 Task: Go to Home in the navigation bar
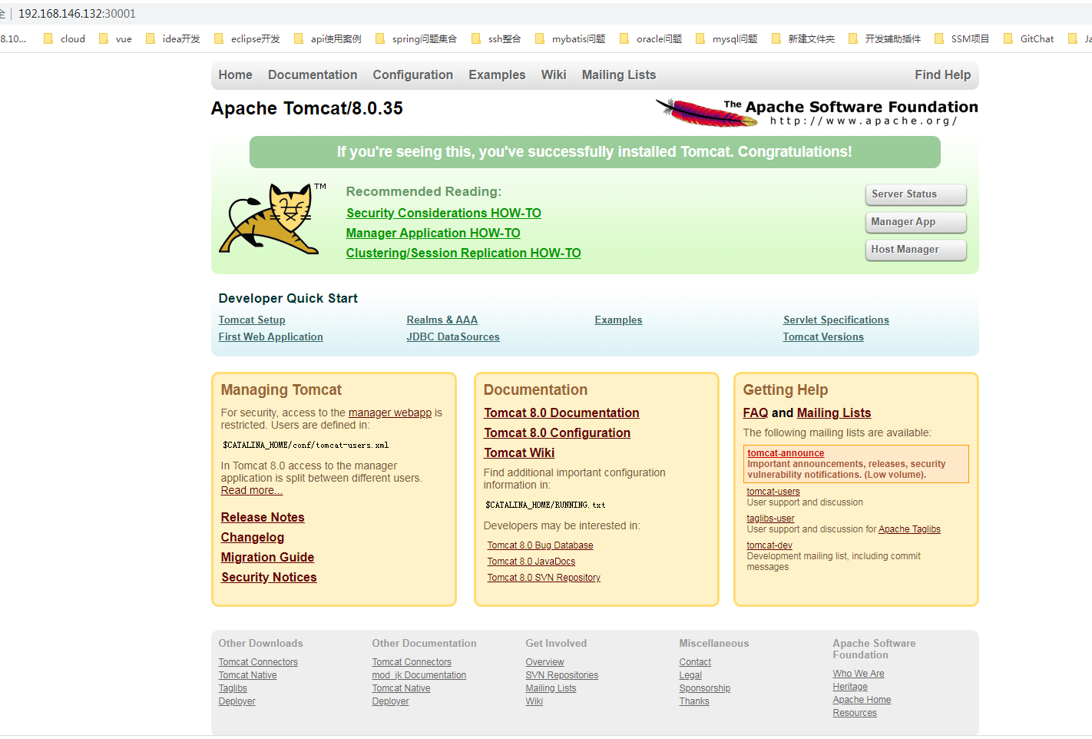235,75
